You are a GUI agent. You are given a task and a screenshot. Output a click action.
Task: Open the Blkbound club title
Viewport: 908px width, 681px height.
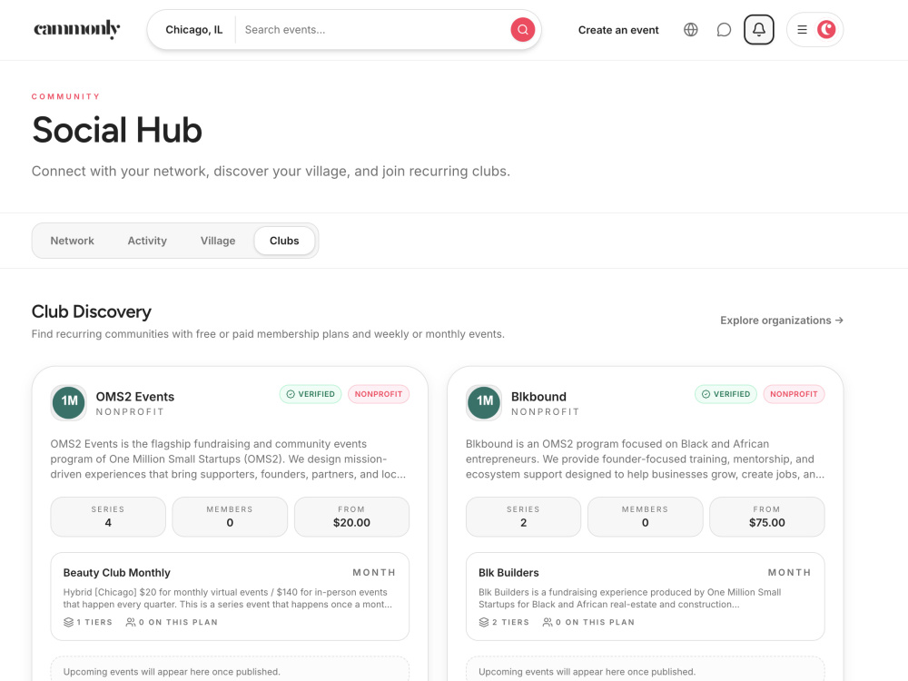click(x=538, y=397)
